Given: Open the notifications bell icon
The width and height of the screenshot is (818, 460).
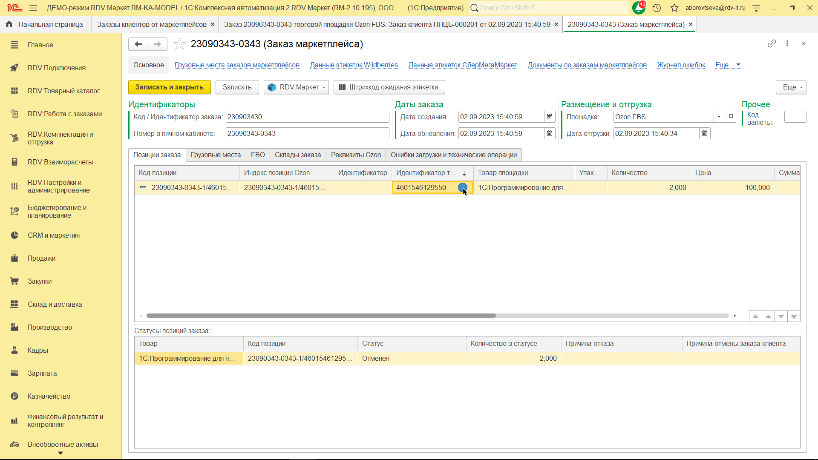Looking at the screenshot, I should point(638,8).
